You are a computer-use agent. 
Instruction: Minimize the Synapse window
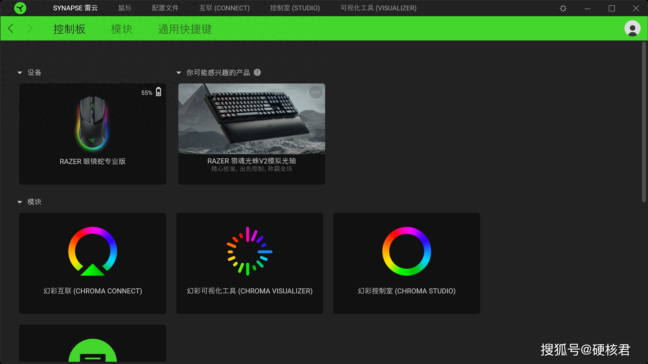pos(587,8)
